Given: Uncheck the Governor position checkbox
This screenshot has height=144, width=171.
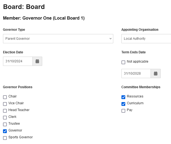Looking at the screenshot, I should point(5,131).
